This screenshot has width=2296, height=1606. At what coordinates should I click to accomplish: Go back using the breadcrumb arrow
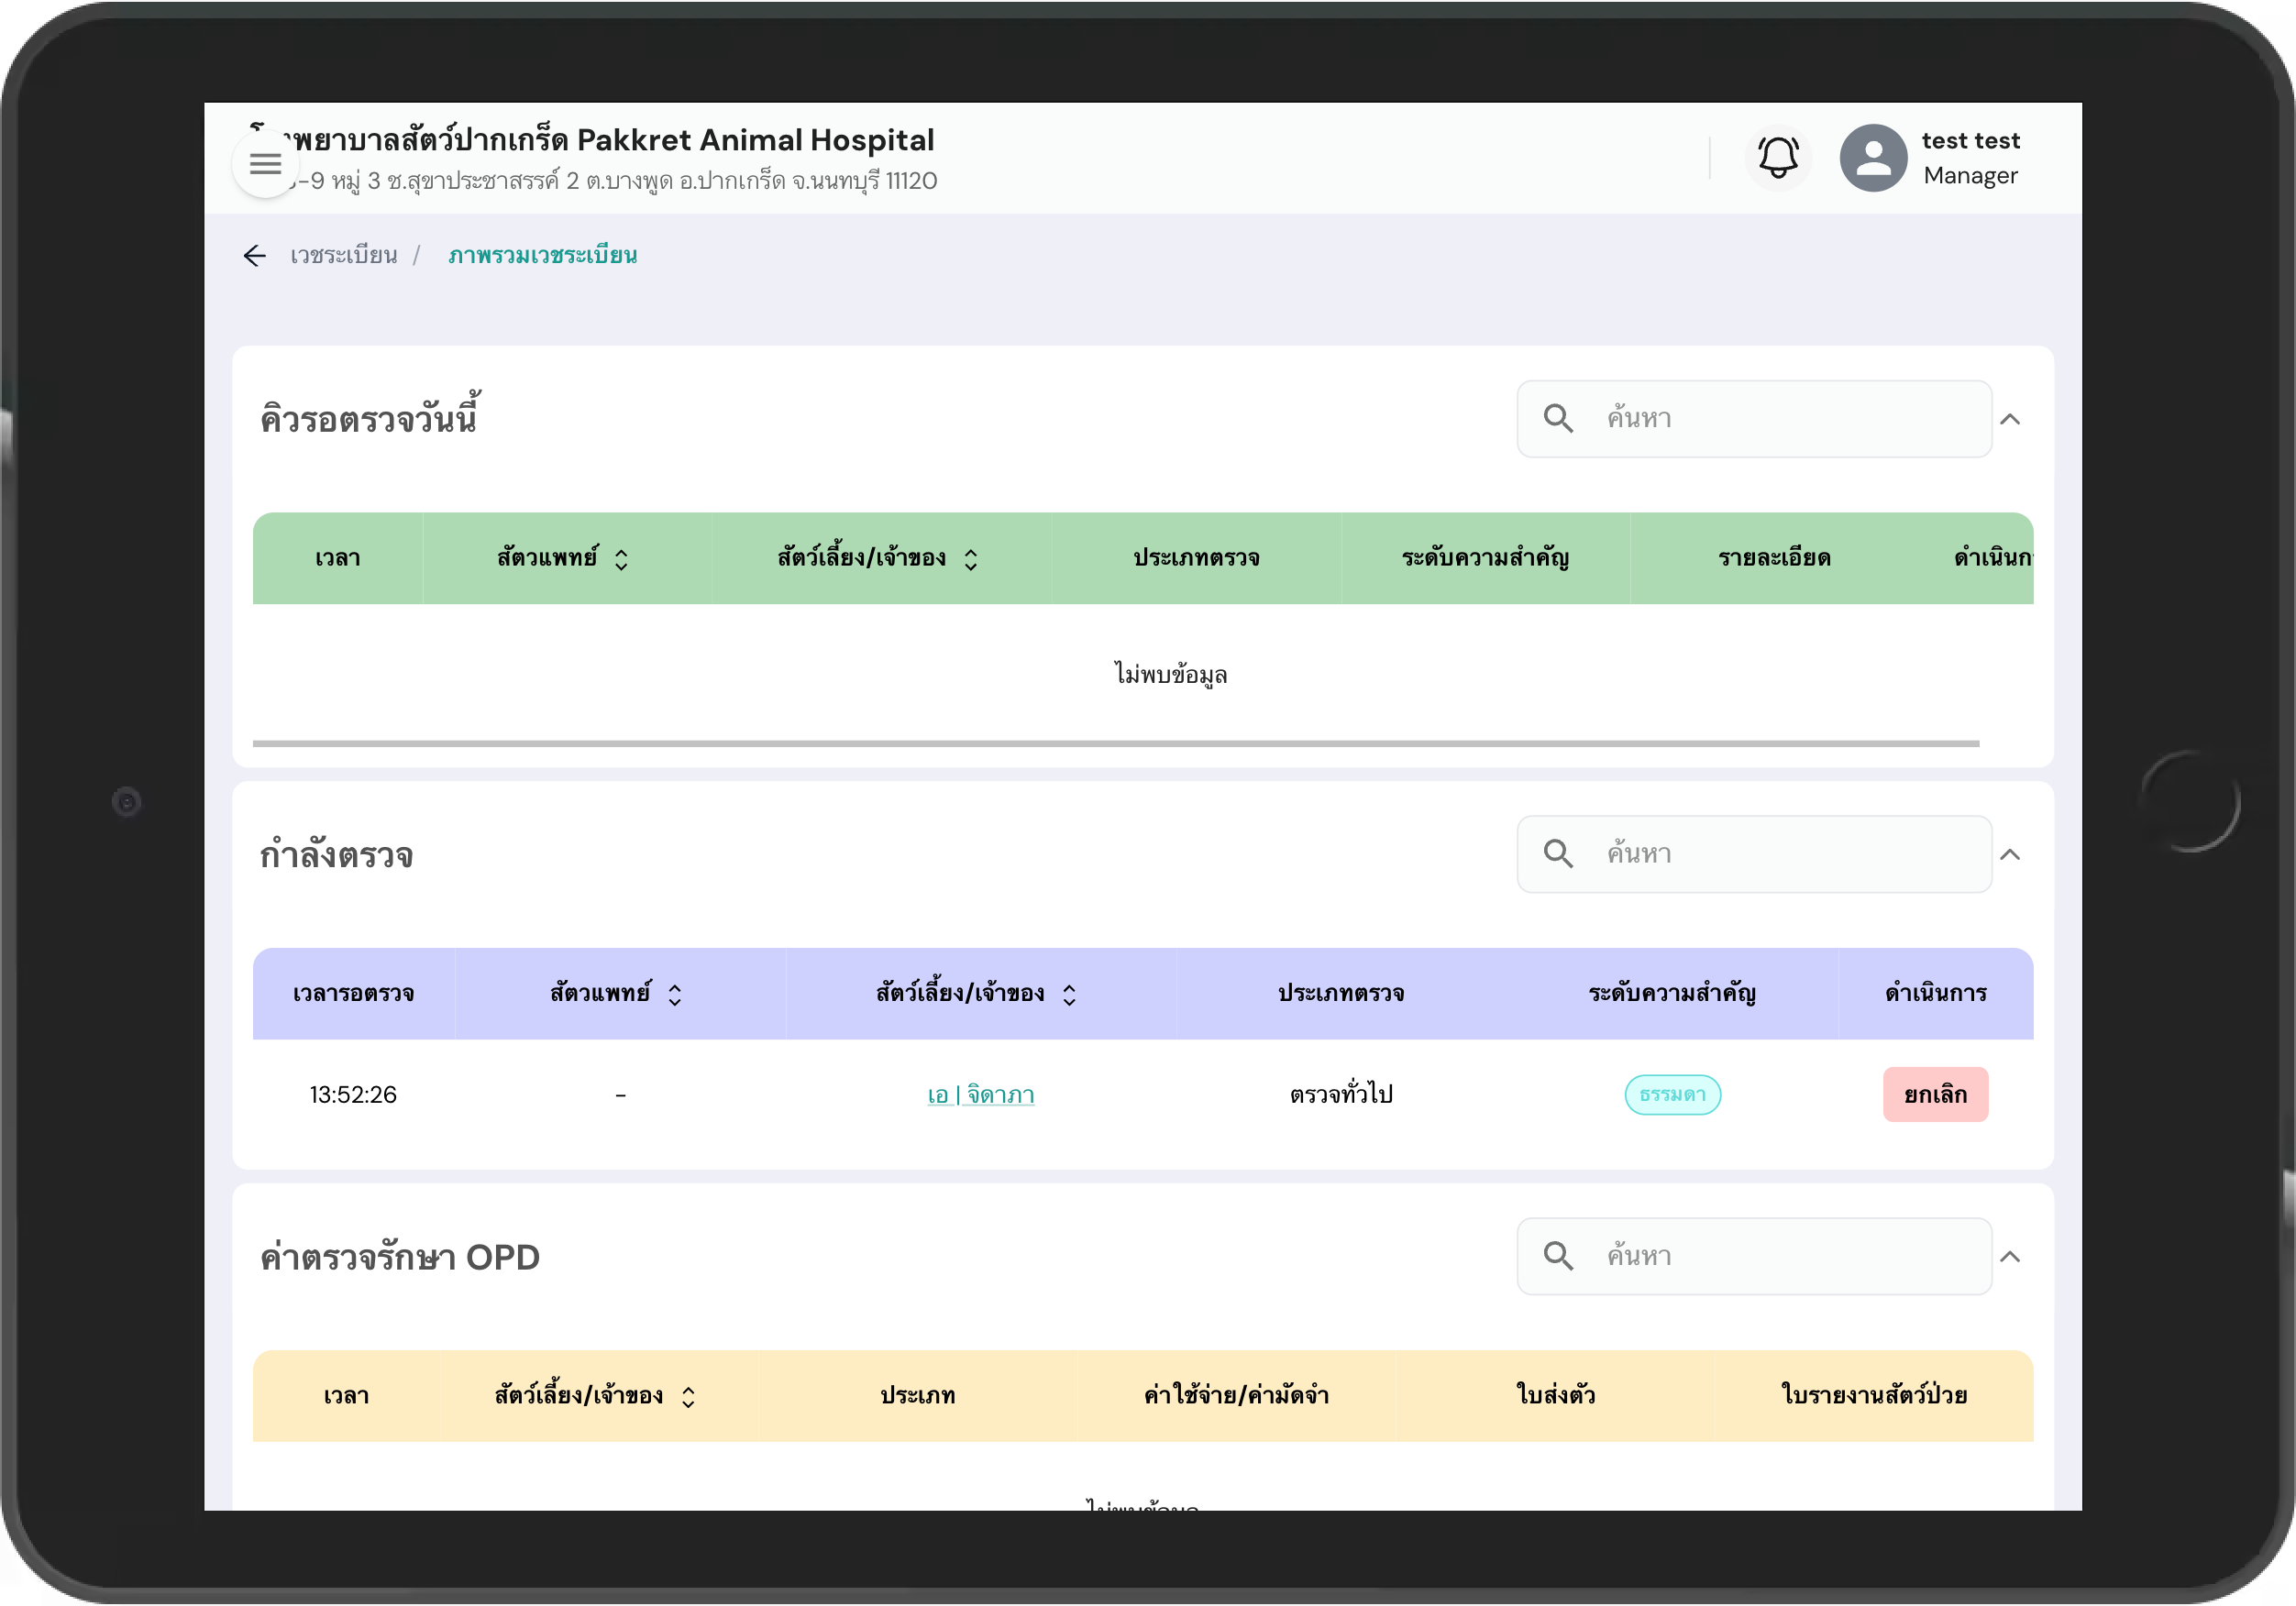(255, 256)
